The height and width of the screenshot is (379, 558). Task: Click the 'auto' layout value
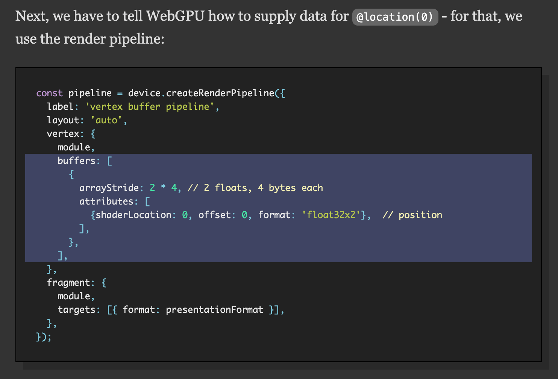[106, 120]
